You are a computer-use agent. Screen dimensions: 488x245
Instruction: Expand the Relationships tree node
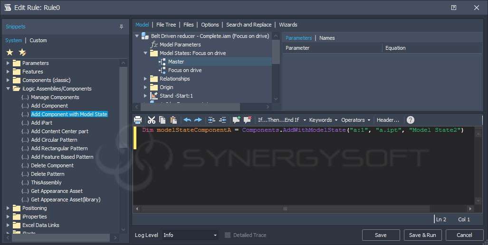145,79
